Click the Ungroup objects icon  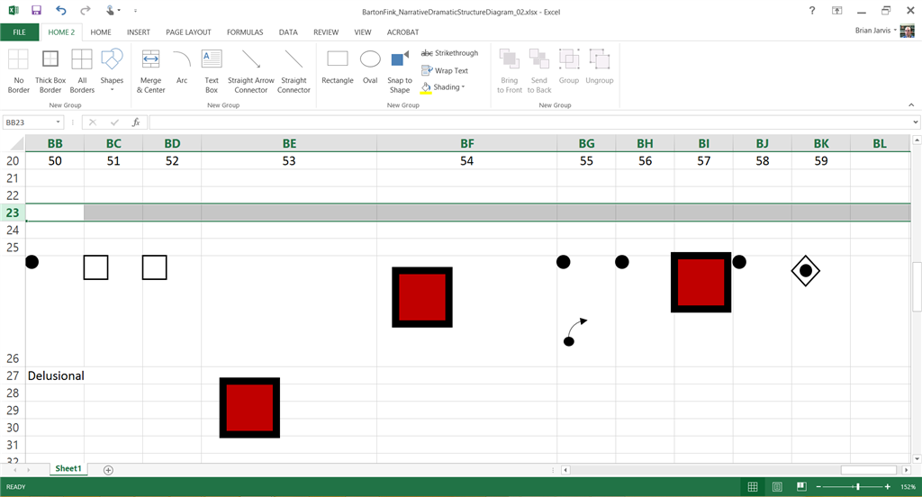tap(599, 68)
